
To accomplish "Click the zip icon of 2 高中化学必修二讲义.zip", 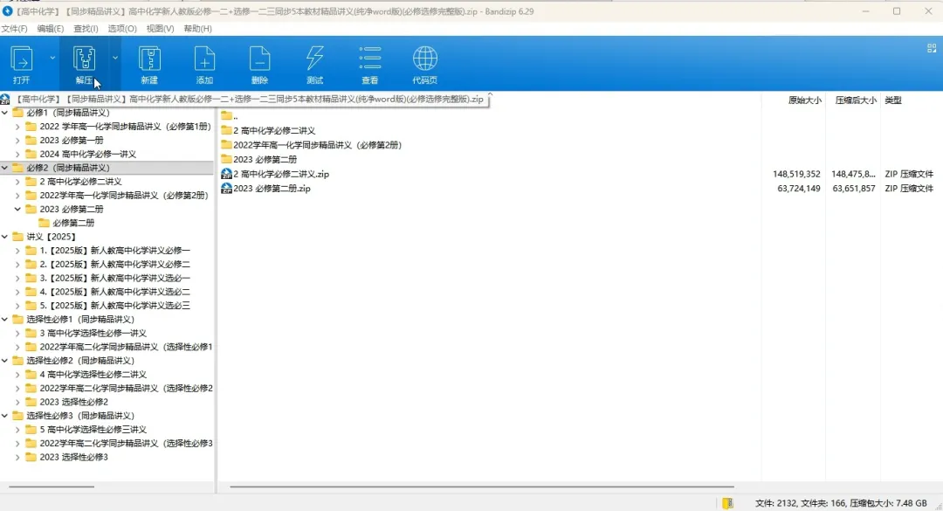I will 226,174.
